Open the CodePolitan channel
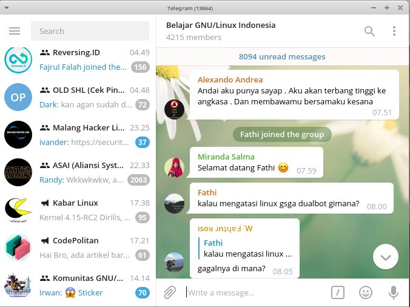This screenshot has height=307, width=410. pyautogui.click(x=78, y=248)
